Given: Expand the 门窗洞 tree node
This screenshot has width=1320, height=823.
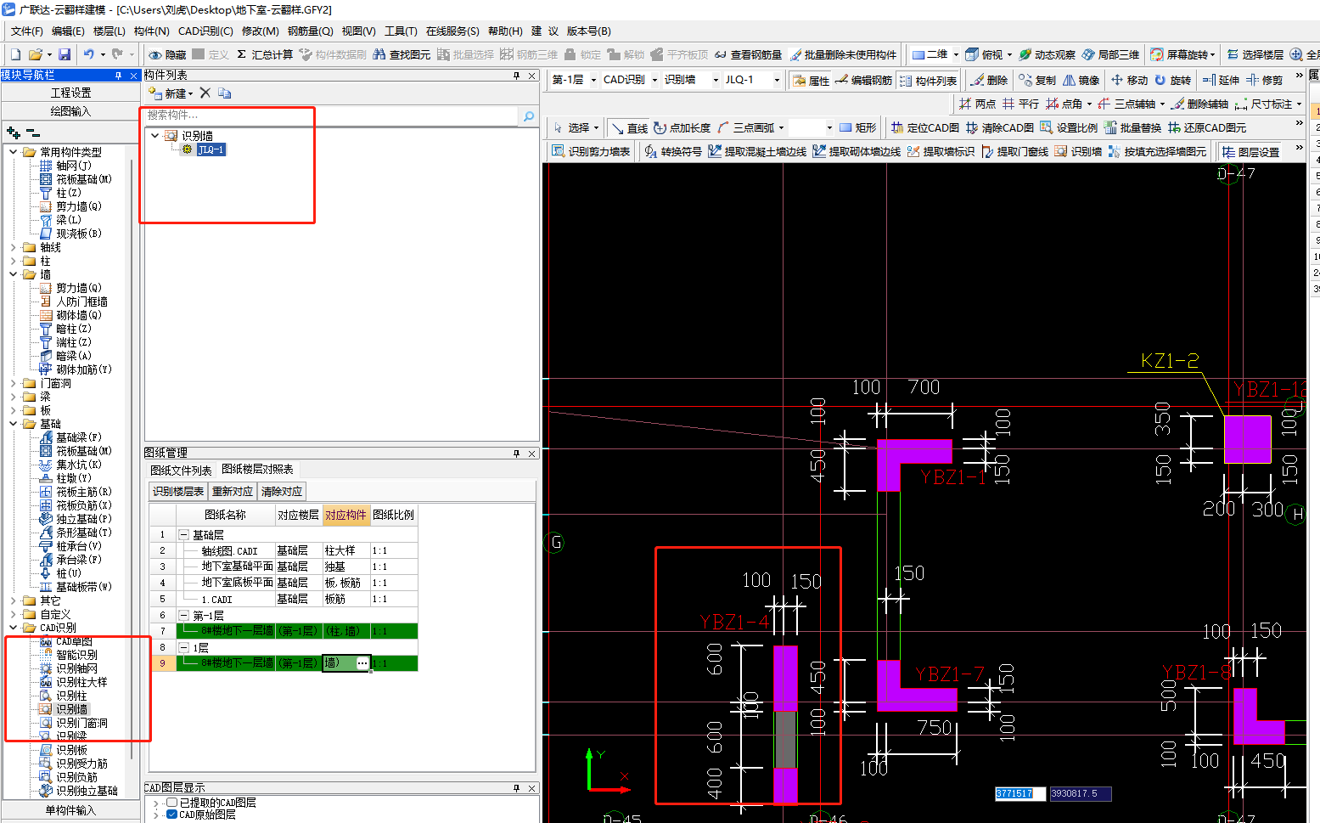Looking at the screenshot, I should [x=14, y=383].
